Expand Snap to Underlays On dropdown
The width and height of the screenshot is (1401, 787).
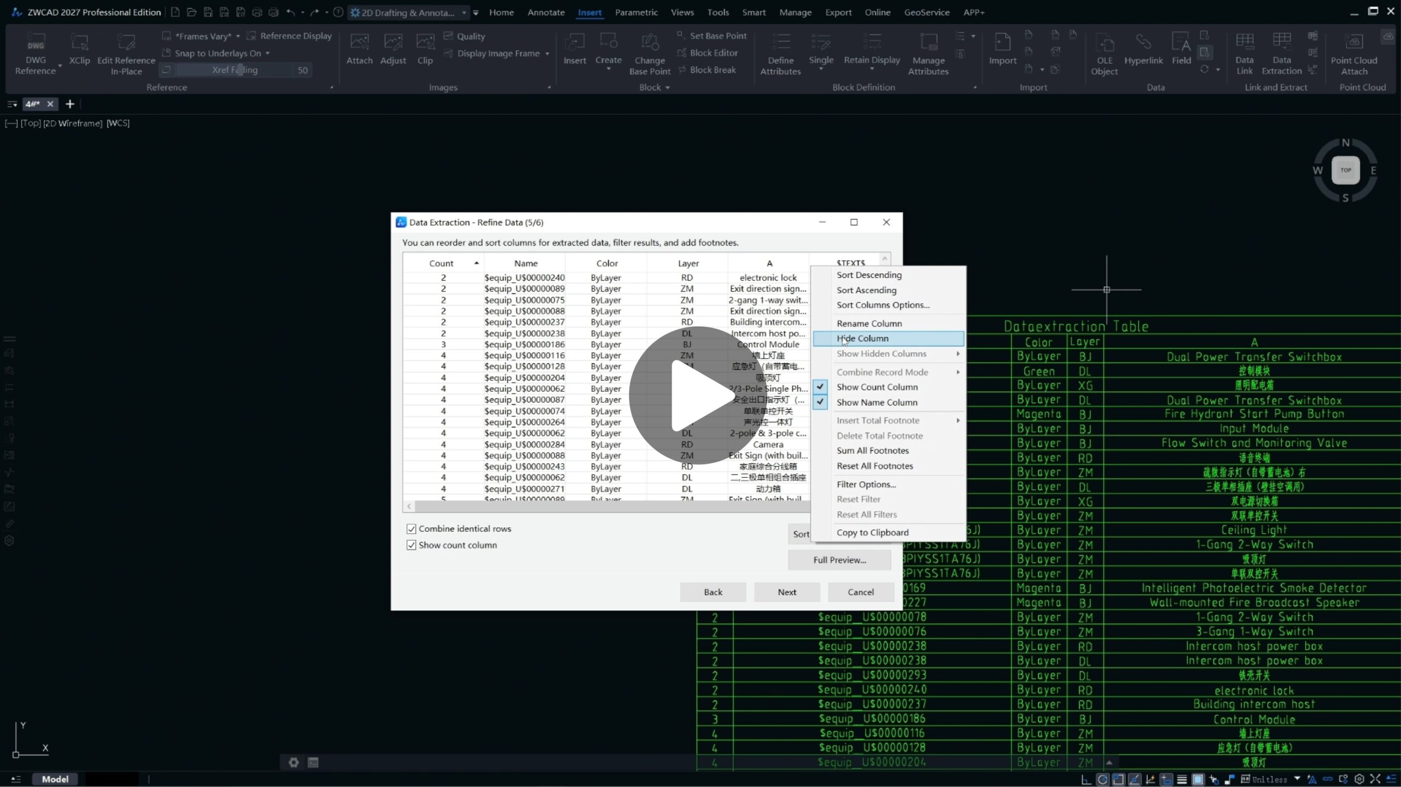(268, 53)
